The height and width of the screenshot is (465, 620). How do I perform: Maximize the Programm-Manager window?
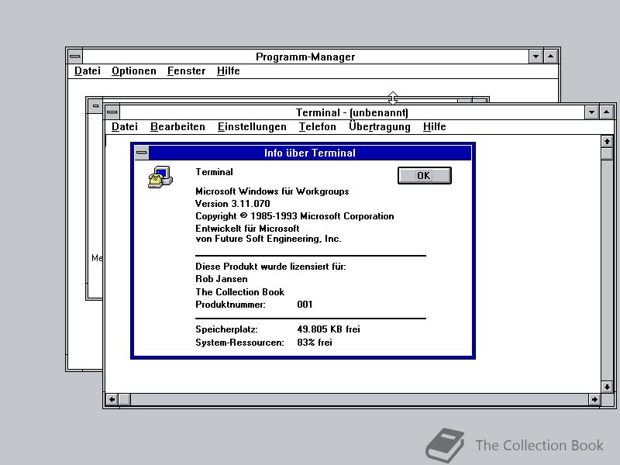point(551,57)
